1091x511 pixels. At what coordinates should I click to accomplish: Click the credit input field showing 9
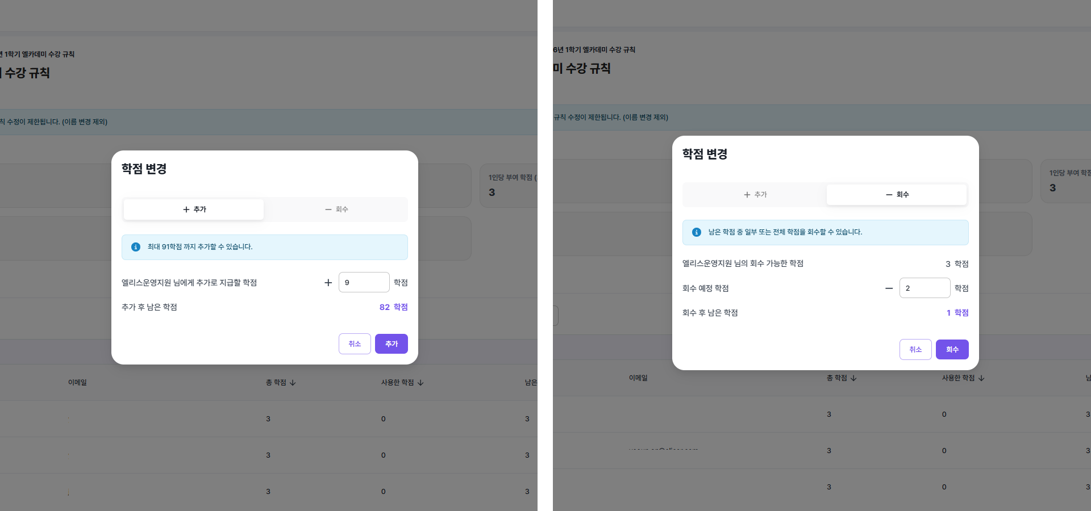tap(364, 282)
